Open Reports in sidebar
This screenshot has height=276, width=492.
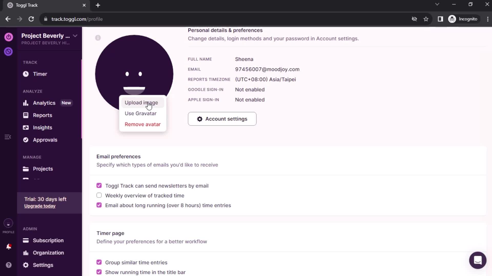pyautogui.click(x=43, y=115)
